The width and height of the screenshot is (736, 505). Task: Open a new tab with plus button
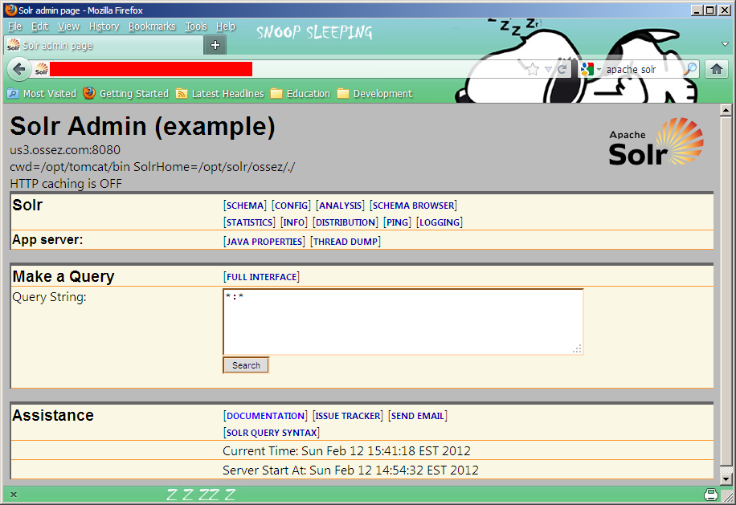point(215,46)
